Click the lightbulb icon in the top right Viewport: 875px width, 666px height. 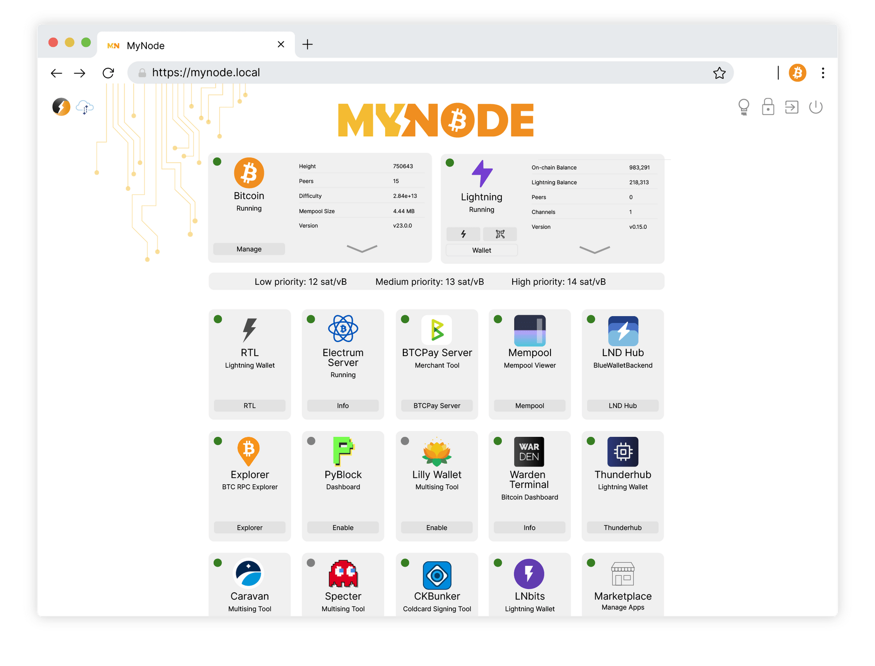tap(744, 108)
